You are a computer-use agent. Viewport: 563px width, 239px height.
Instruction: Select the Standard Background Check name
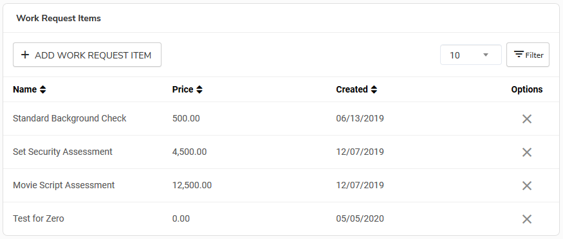(69, 118)
